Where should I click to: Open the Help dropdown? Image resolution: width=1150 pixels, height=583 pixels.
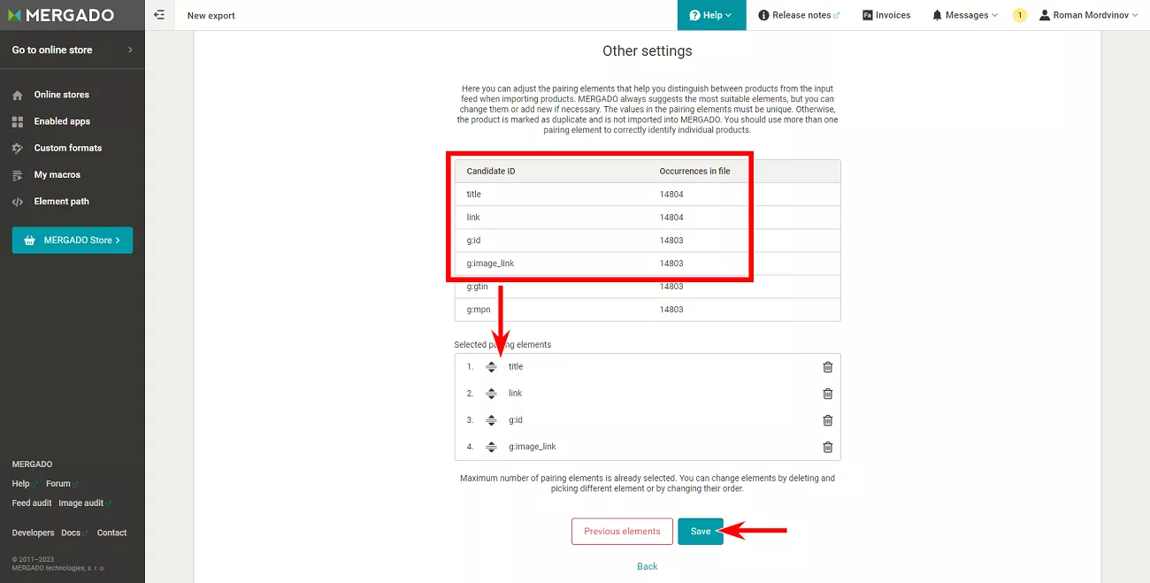[711, 15]
